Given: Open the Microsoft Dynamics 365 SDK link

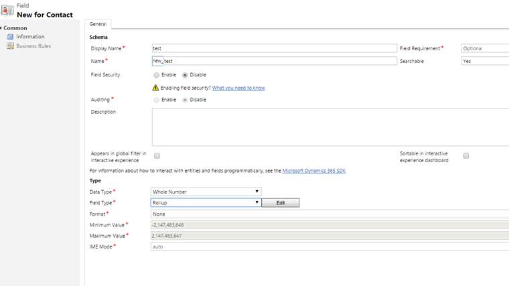Looking at the screenshot, I should tap(314, 171).
